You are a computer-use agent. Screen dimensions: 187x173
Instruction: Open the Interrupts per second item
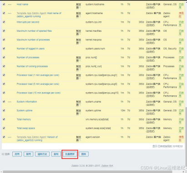pos(28,22)
